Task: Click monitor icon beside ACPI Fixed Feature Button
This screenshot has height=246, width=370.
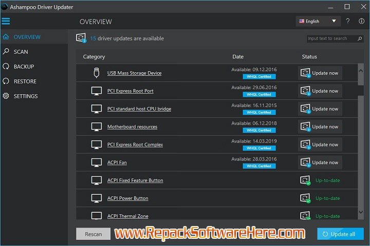Action: click(97, 180)
